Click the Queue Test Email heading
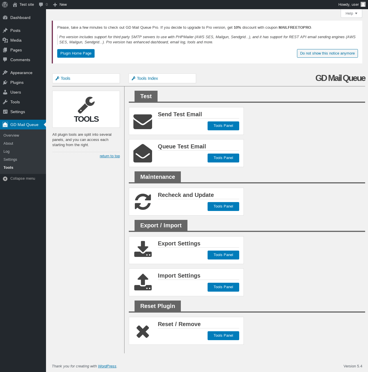 (x=182, y=146)
